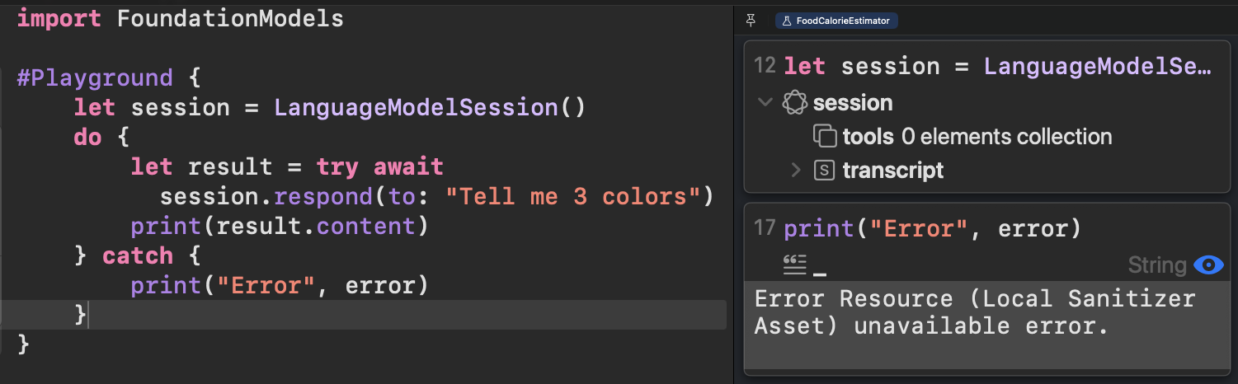Click the pin icon in the canvas header
Image resolution: width=1238 pixels, height=384 pixels.
click(751, 21)
